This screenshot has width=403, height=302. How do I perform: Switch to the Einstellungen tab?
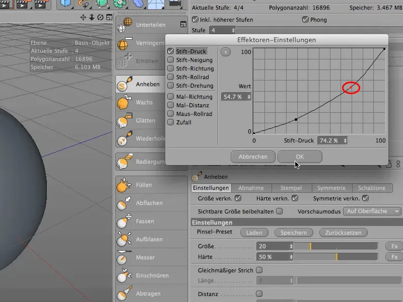(x=211, y=188)
